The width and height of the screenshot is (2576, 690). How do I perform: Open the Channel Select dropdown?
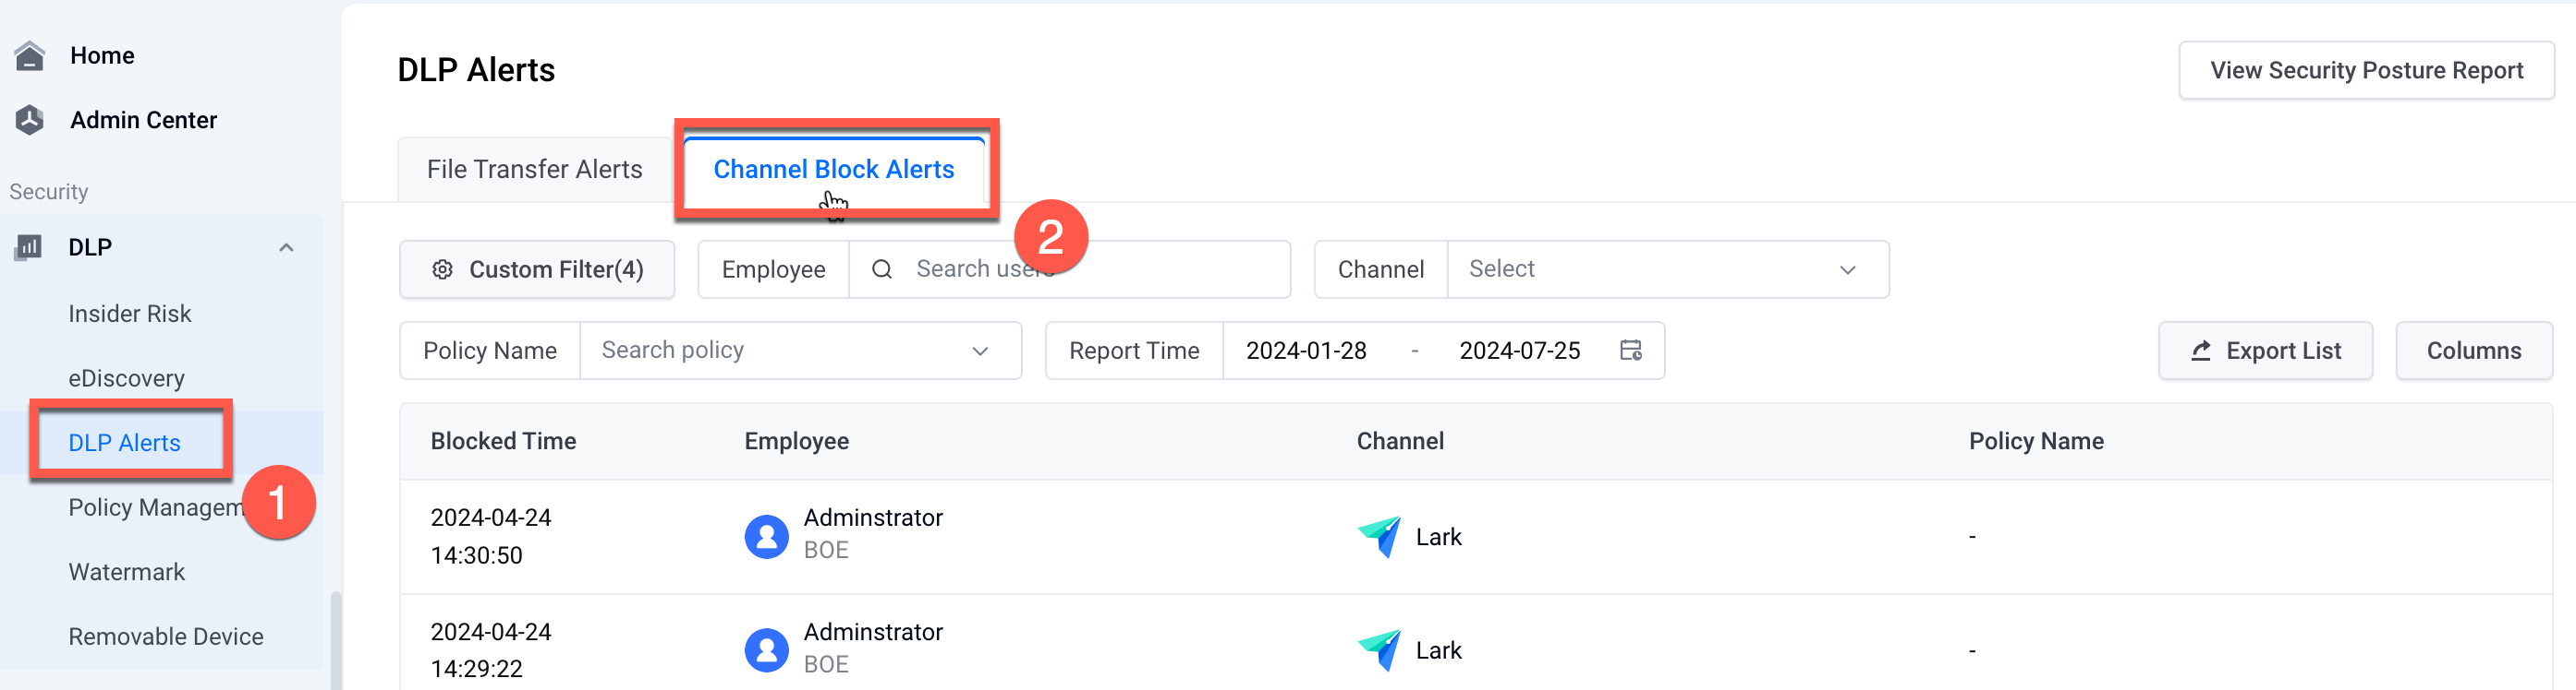click(1667, 269)
